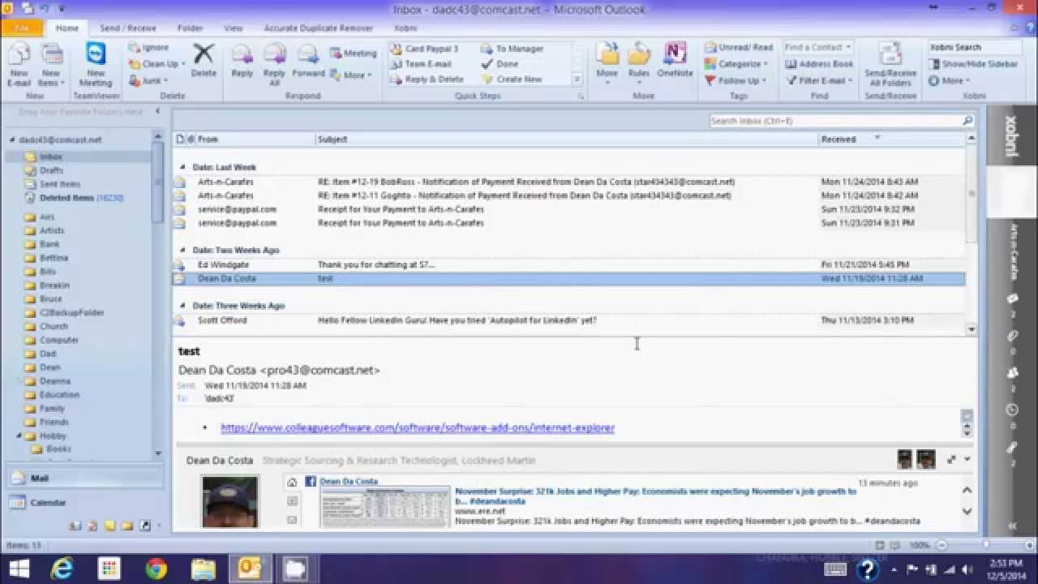
Task: Click in the Find a Contact box
Action: 818,47
